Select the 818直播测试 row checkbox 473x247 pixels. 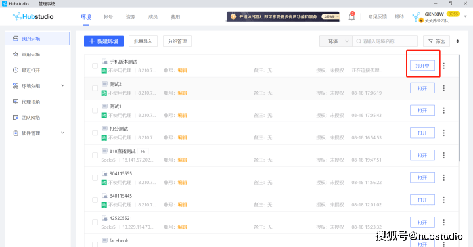[95, 155]
